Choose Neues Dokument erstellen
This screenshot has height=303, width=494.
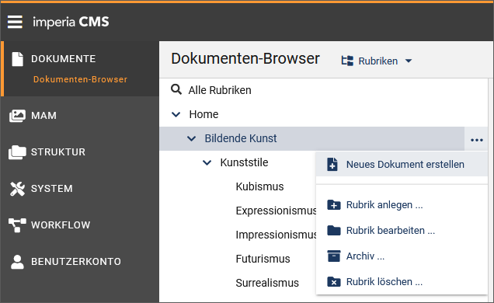tap(402, 165)
